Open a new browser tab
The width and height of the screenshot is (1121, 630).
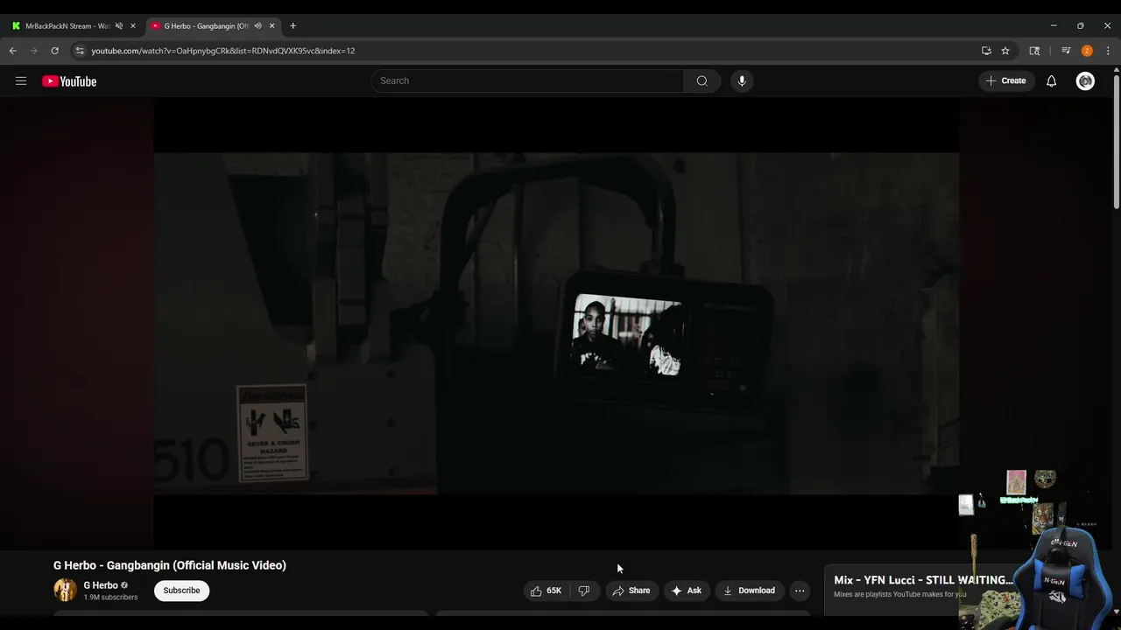pos(293,26)
